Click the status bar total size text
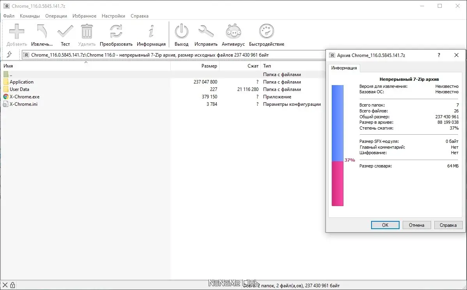 tap(291, 286)
